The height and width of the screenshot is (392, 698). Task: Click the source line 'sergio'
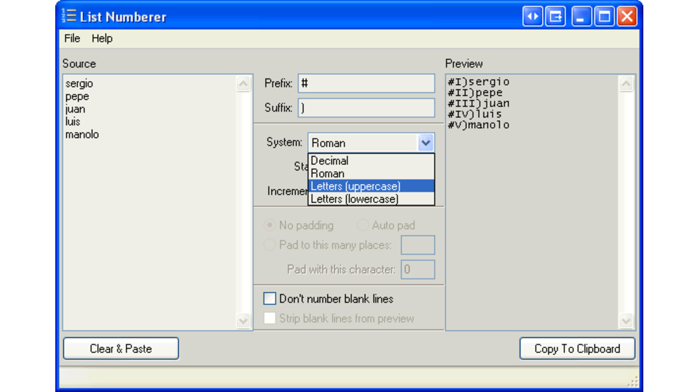click(x=79, y=84)
